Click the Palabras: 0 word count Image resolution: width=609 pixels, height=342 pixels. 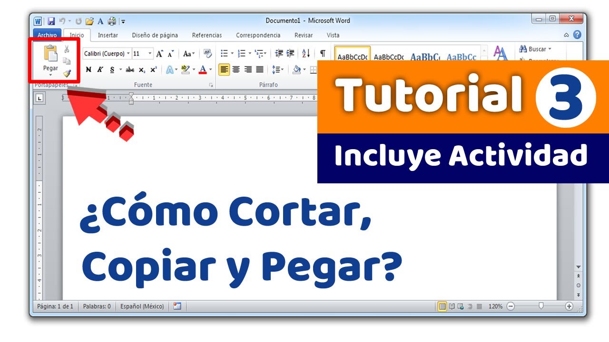point(97,306)
